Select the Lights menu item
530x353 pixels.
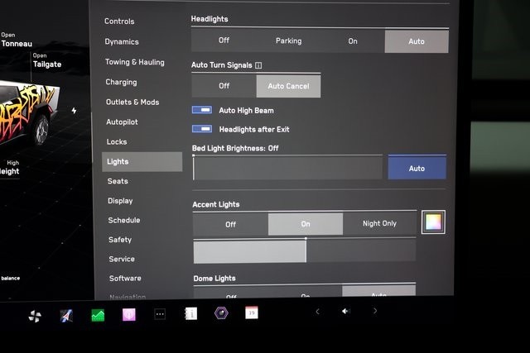coord(142,162)
